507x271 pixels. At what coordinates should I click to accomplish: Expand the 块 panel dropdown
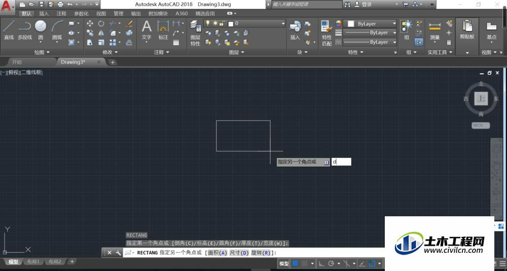(302, 52)
